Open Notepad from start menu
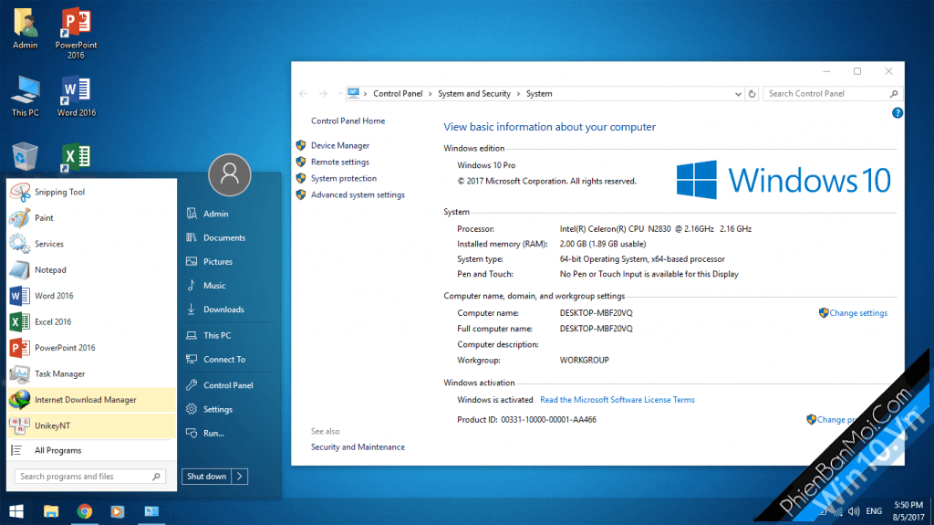The height and width of the screenshot is (525, 934). click(x=91, y=269)
